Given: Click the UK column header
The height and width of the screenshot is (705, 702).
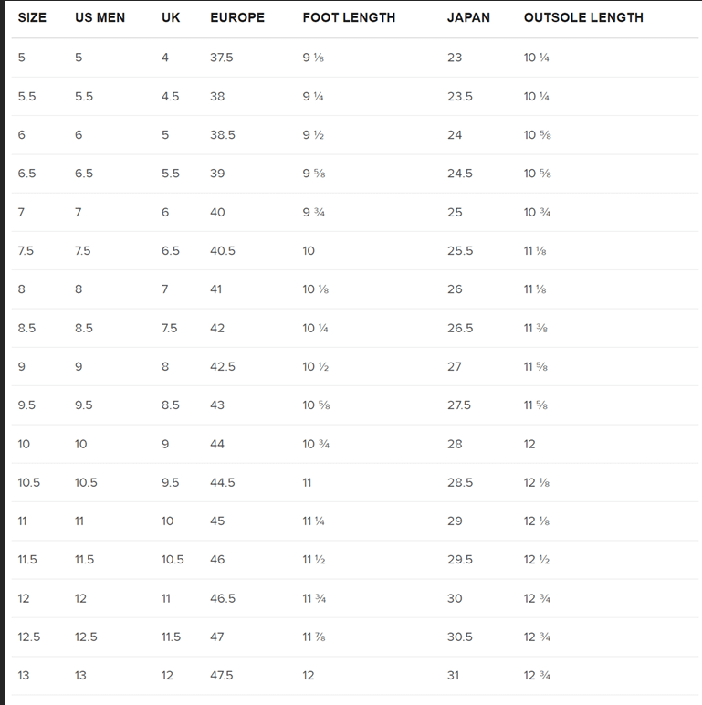Looking at the screenshot, I should tap(171, 17).
